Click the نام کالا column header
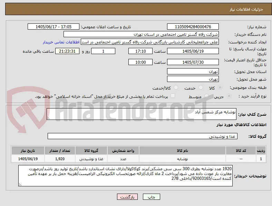Screen dimensions: 272x206 [182, 151]
